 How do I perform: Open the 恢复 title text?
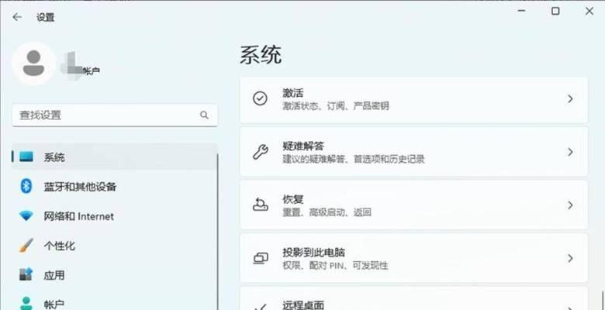pyautogui.click(x=293, y=199)
